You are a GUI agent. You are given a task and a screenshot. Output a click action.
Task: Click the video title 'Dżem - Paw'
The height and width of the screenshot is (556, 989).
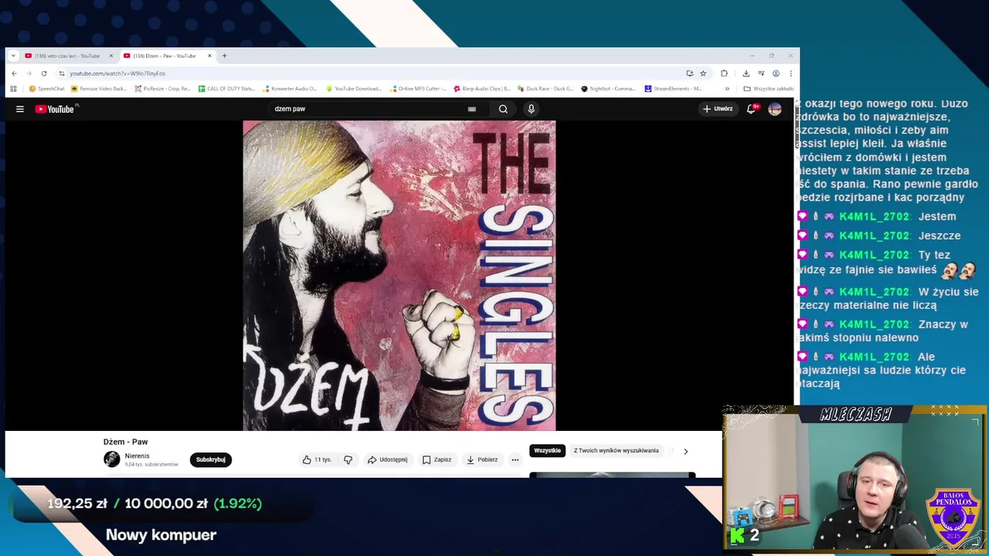tap(125, 442)
